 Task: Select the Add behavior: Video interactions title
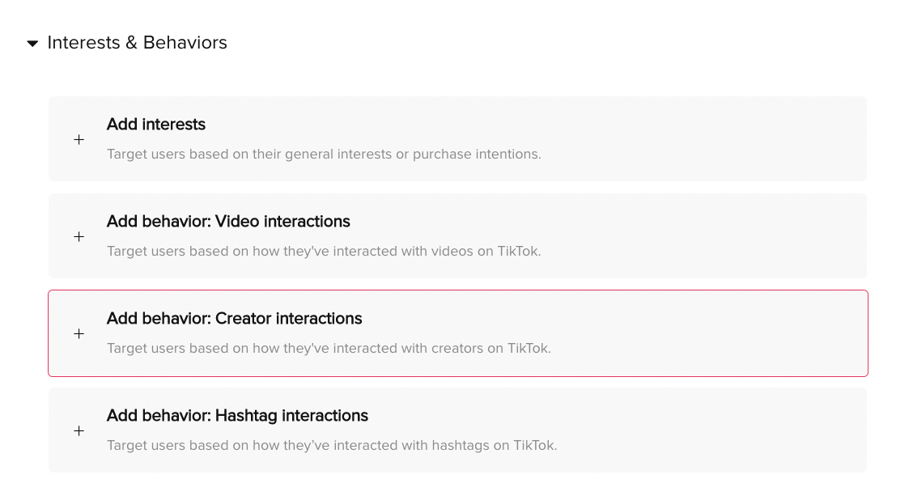(x=228, y=222)
